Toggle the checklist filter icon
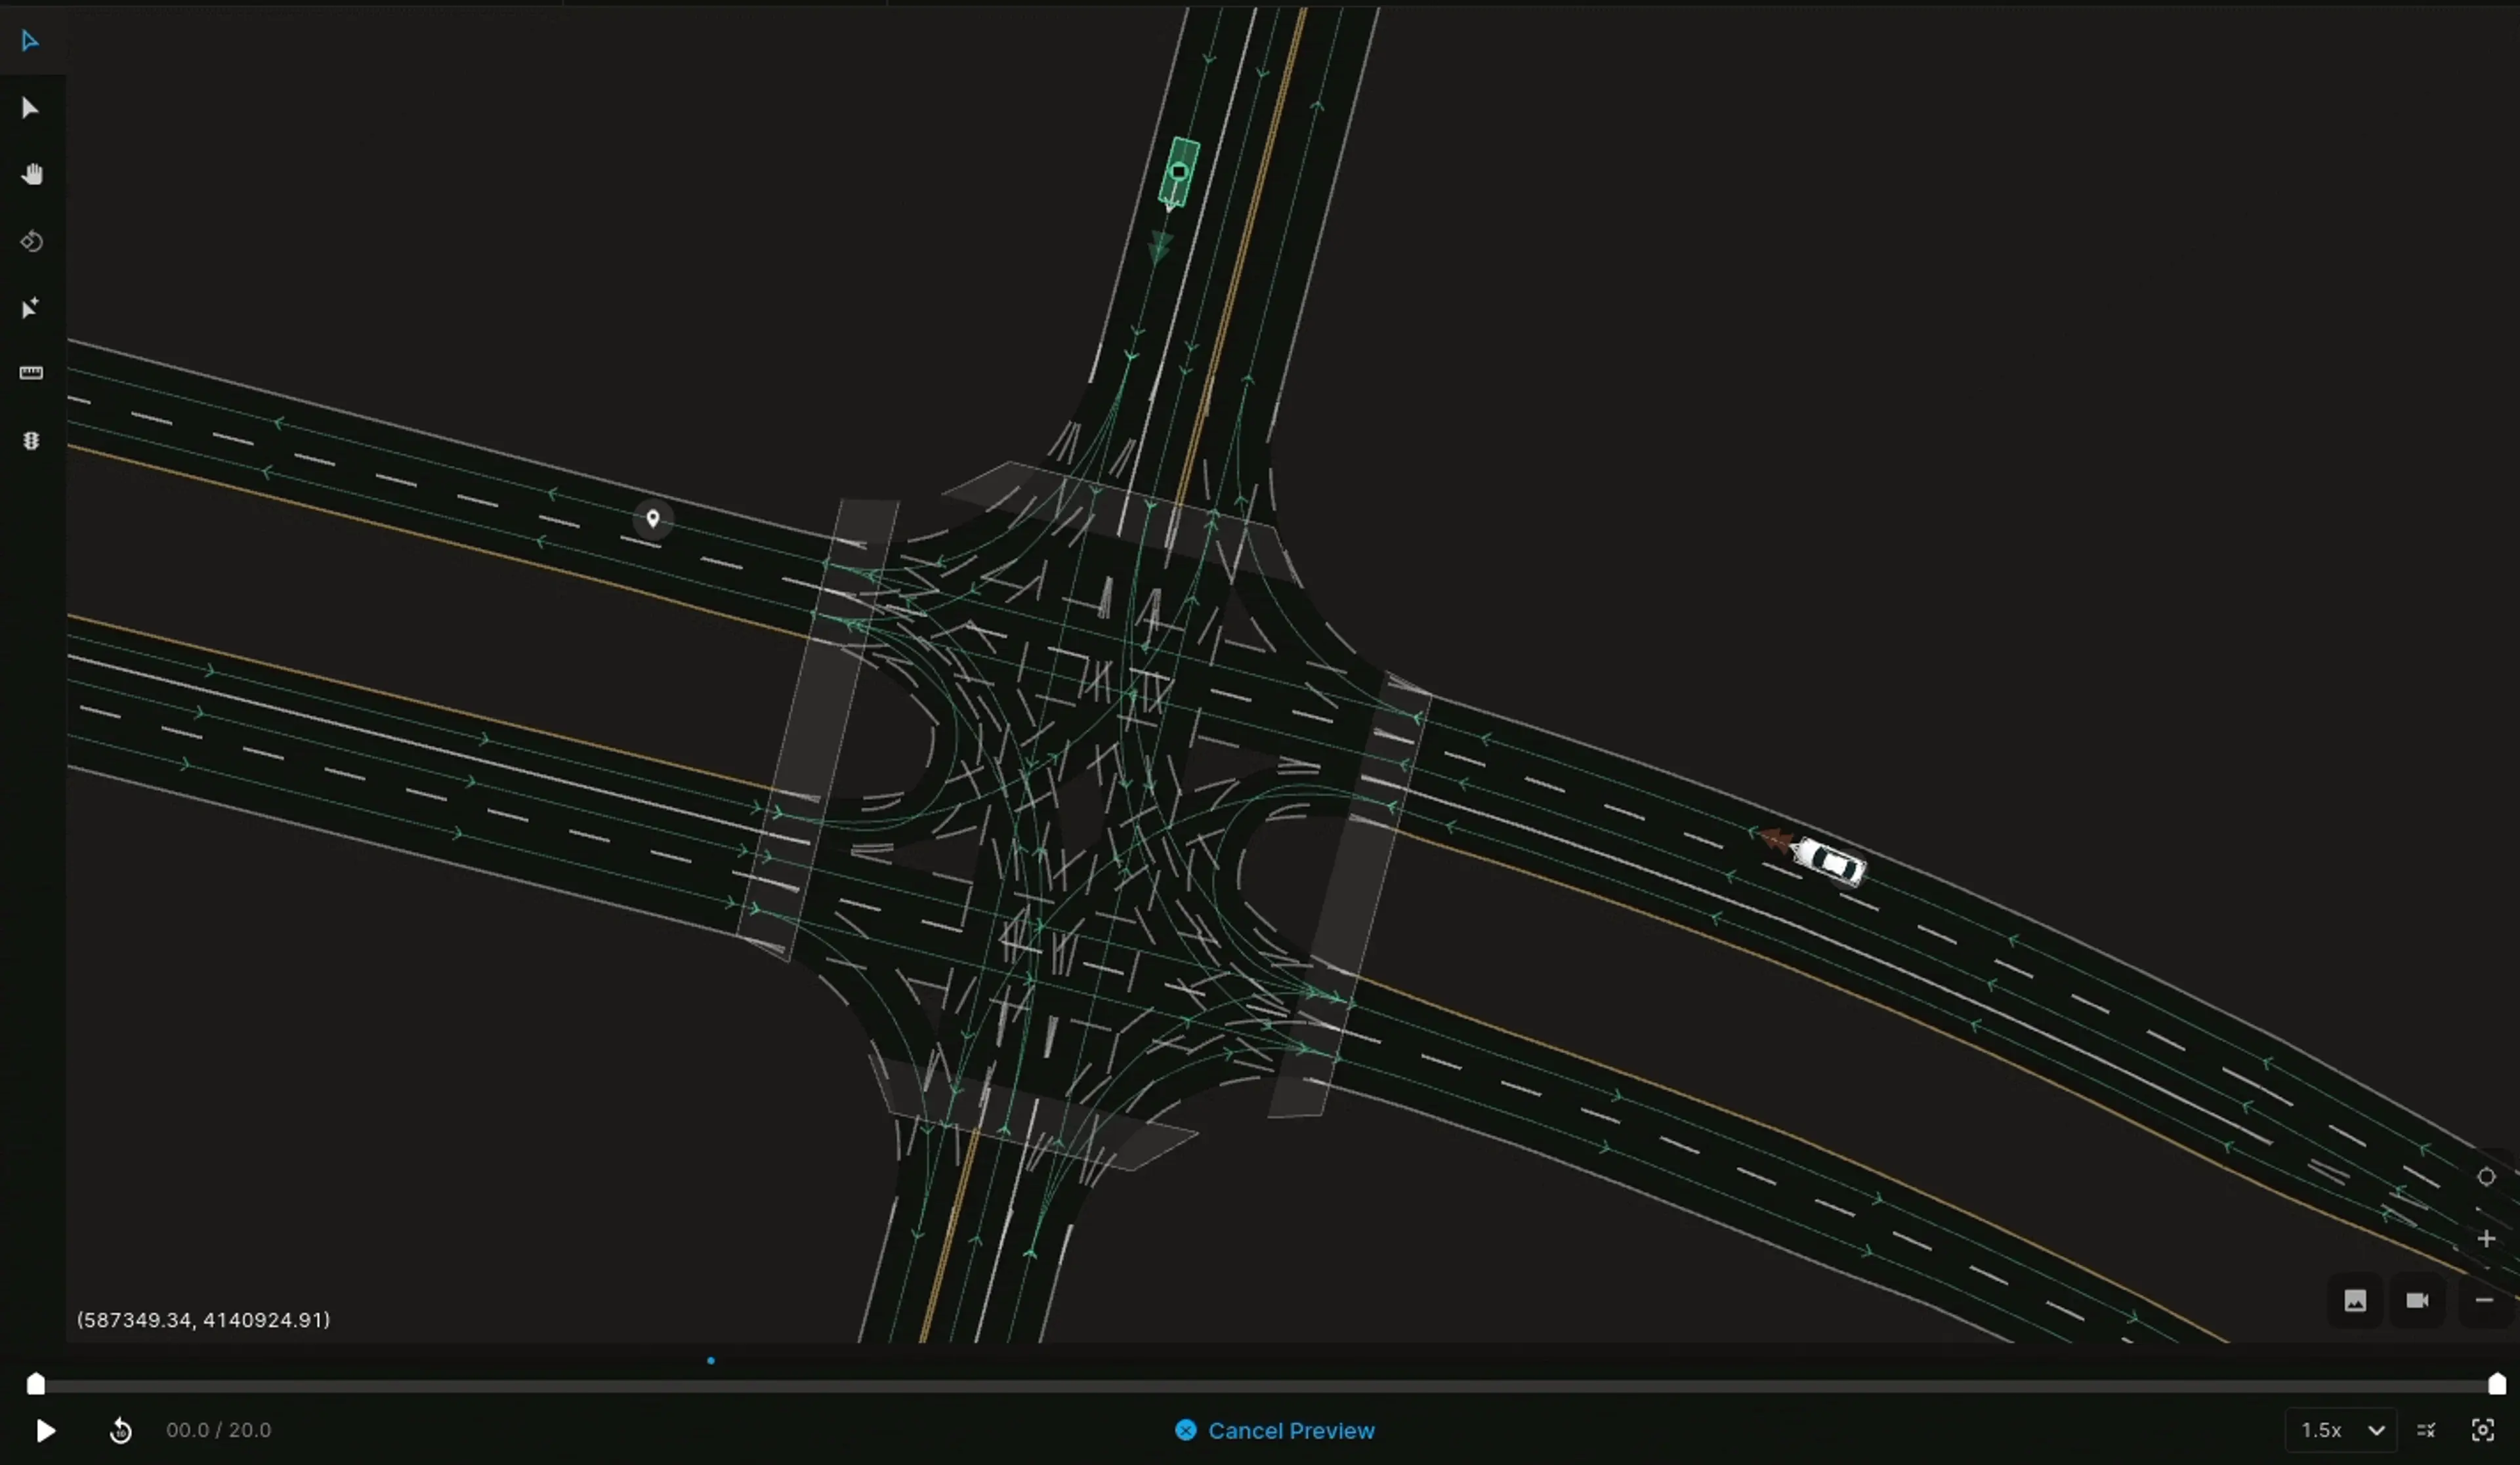Image resolution: width=2520 pixels, height=1465 pixels. pyautogui.click(x=2426, y=1430)
